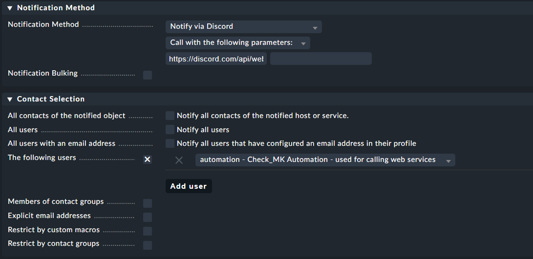Click the empty second parameter field
This screenshot has width=533, height=259.
[320, 59]
